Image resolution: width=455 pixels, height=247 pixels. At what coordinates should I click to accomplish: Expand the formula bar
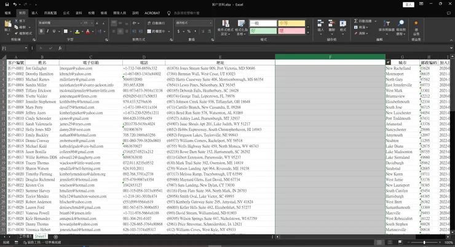[x=451, y=48]
